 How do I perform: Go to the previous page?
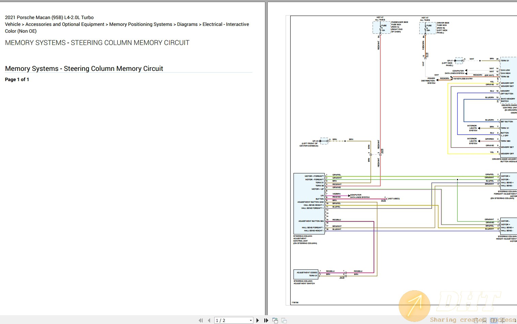tap(209, 320)
